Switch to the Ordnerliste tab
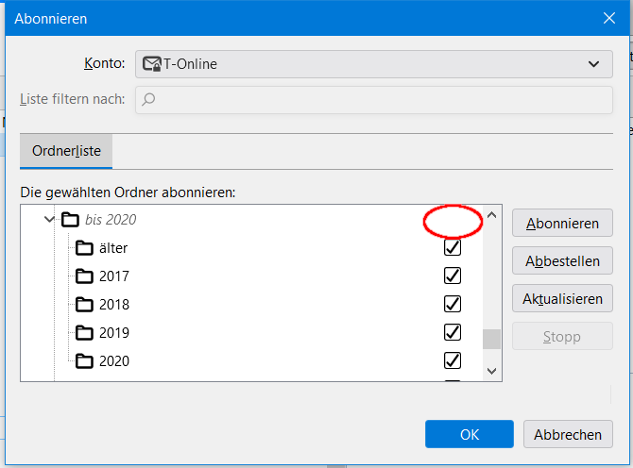 66,150
